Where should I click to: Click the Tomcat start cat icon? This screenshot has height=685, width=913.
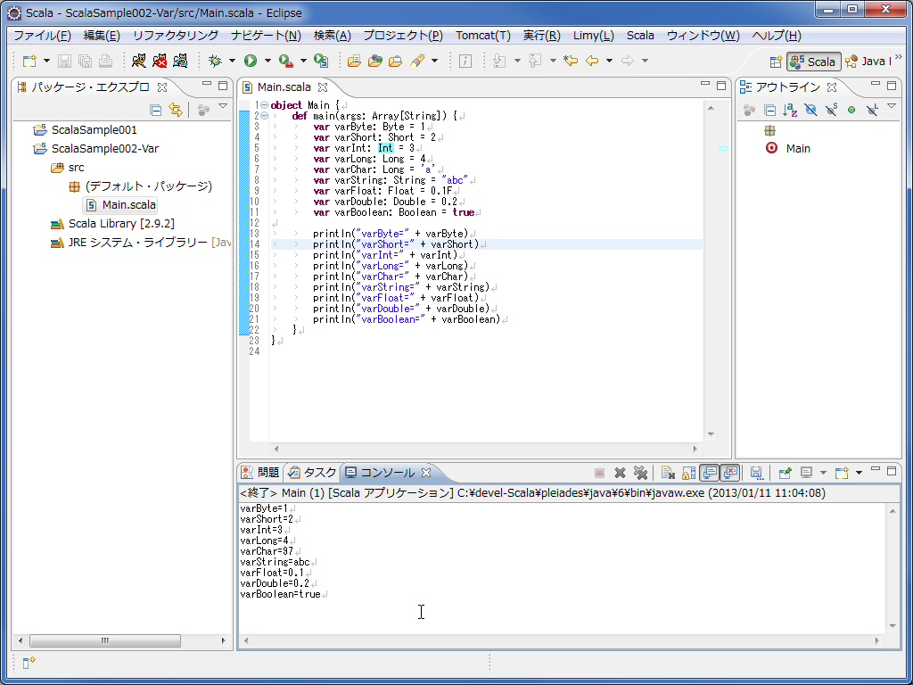(138, 61)
